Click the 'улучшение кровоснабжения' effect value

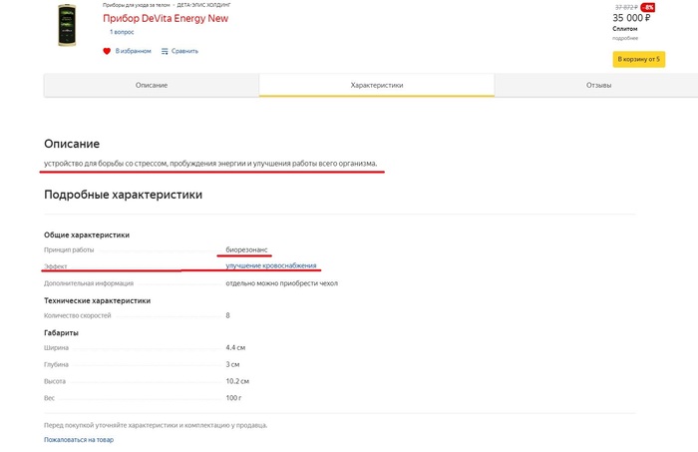tap(271, 266)
